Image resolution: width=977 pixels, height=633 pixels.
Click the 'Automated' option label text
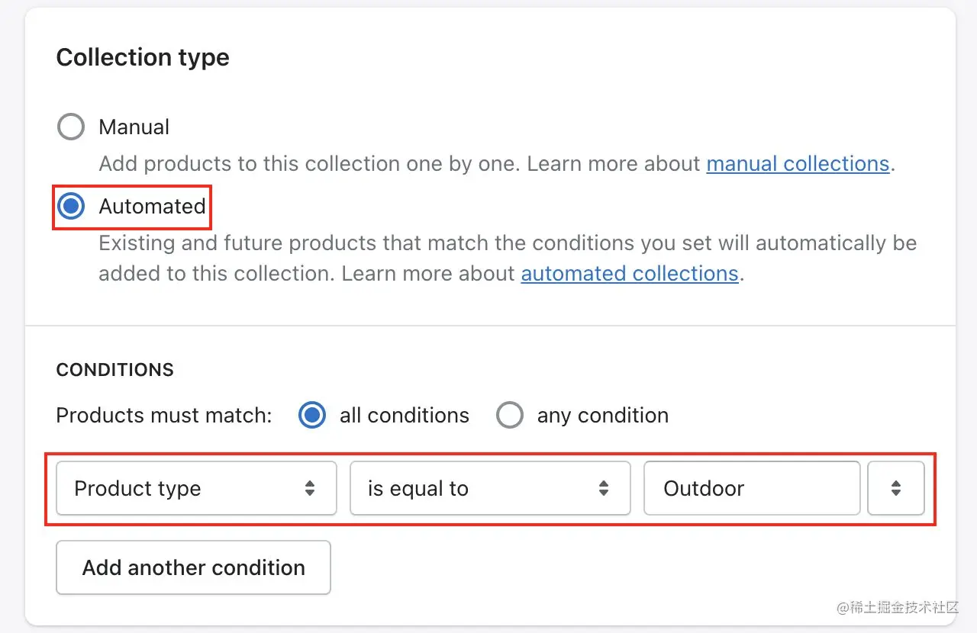153,206
